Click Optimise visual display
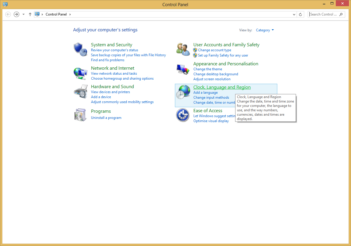351x246 pixels. [211, 121]
